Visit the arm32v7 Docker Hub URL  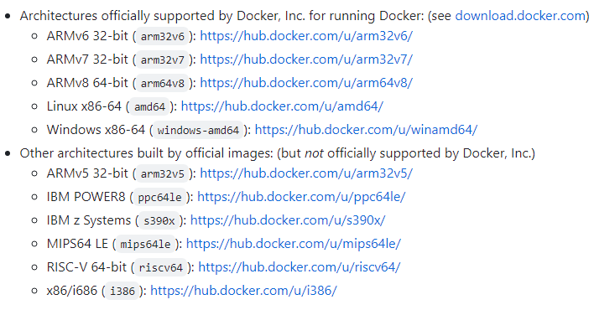[306, 59]
